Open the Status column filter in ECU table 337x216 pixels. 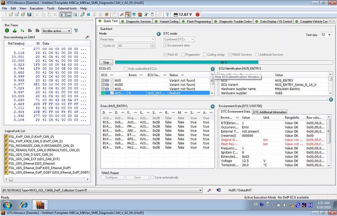(182, 75)
